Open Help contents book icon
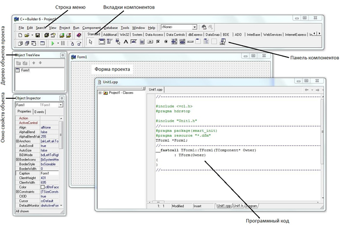340x225 pixels. click(x=79, y=35)
